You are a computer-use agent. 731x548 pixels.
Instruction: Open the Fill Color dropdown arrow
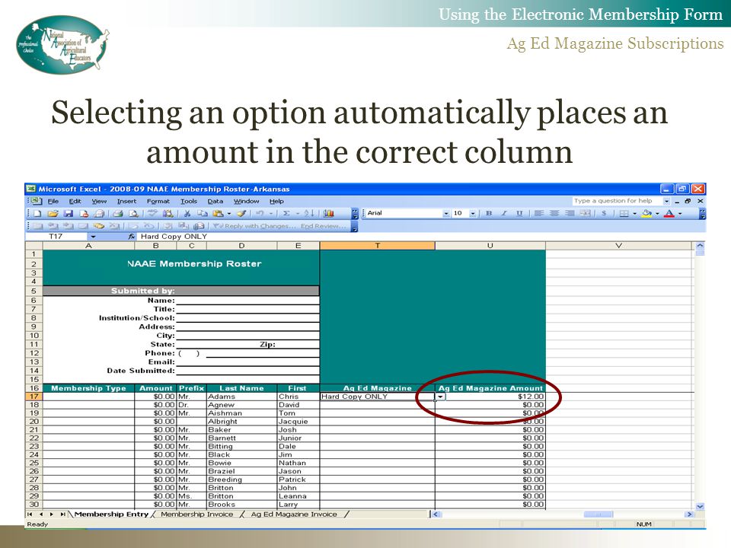(x=657, y=213)
